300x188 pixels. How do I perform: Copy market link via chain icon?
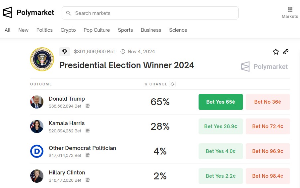(x=286, y=52)
